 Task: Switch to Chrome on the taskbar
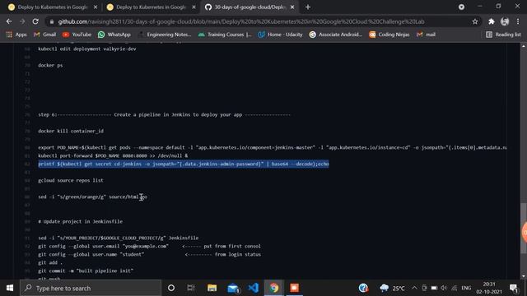pyautogui.click(x=274, y=288)
